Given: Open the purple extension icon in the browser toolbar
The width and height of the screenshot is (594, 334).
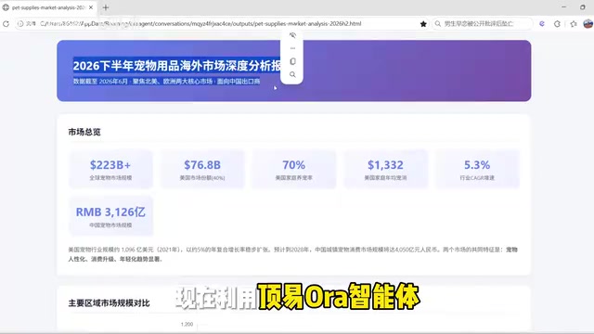Looking at the screenshot, I should [x=542, y=23].
